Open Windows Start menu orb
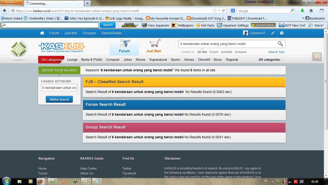The width and height of the screenshot is (328, 185). (6, 181)
